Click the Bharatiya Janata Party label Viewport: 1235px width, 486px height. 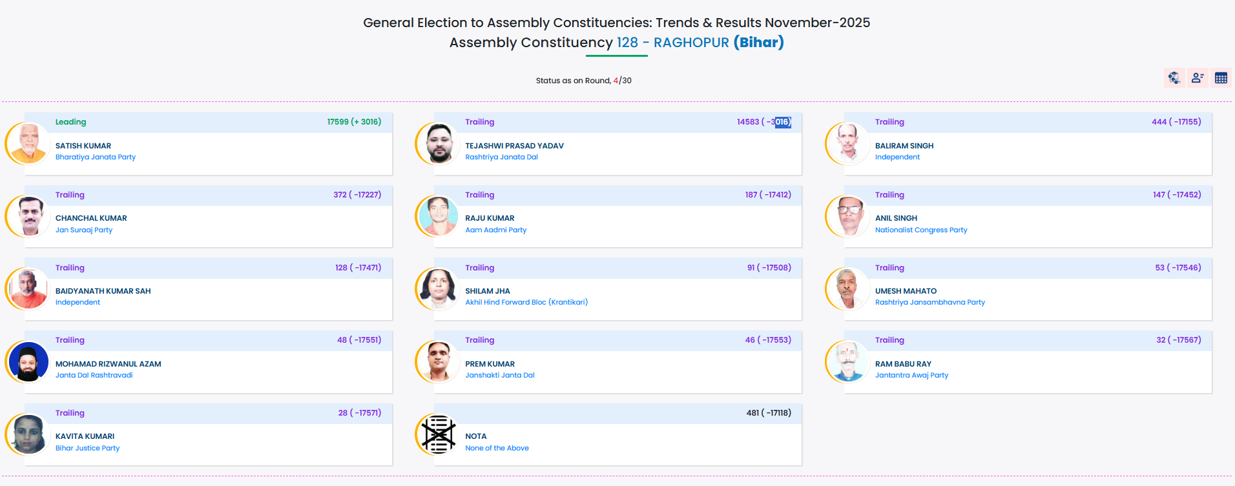point(96,157)
